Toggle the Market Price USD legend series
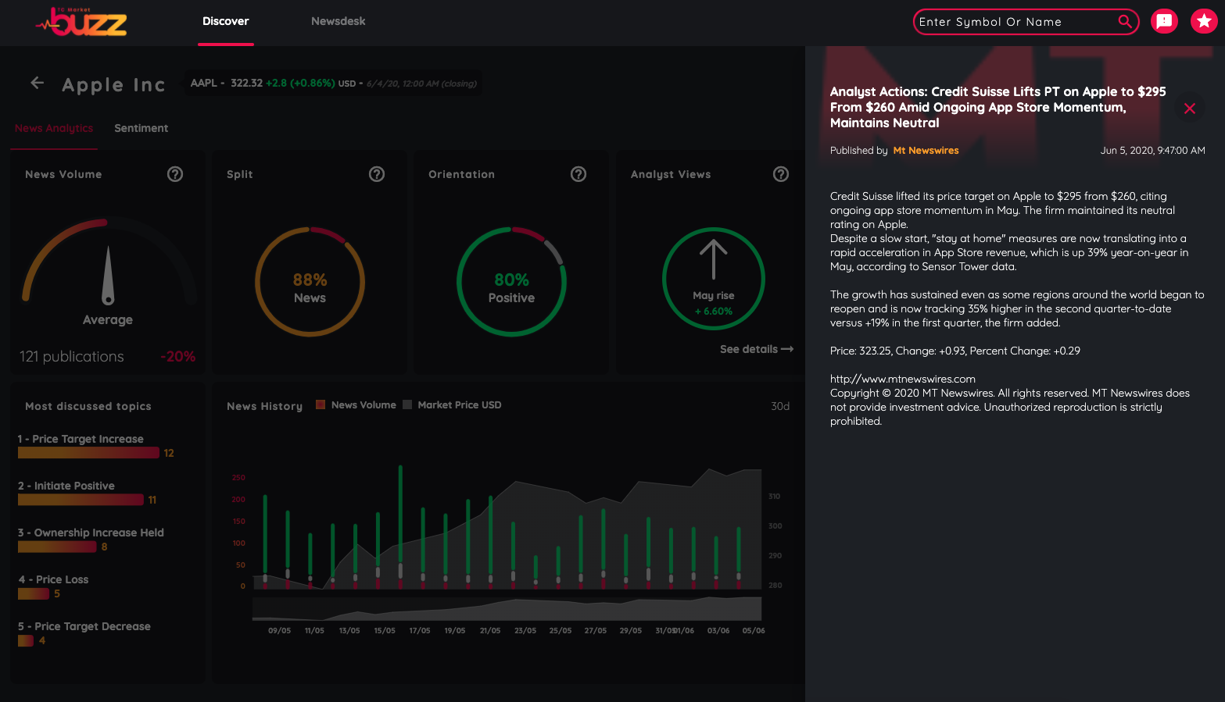This screenshot has height=702, width=1225. click(x=452, y=404)
